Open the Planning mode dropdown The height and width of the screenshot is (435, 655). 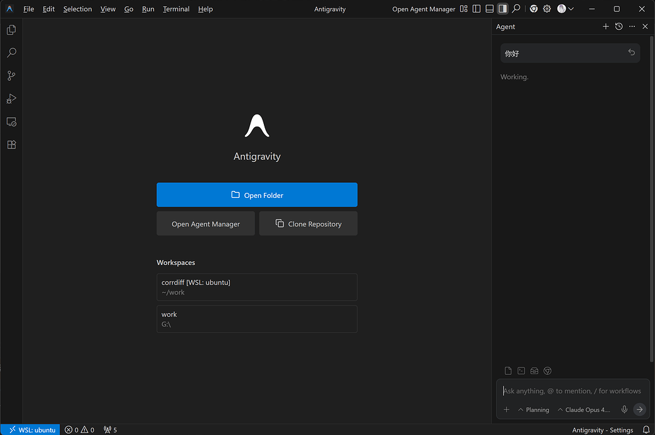tap(533, 410)
